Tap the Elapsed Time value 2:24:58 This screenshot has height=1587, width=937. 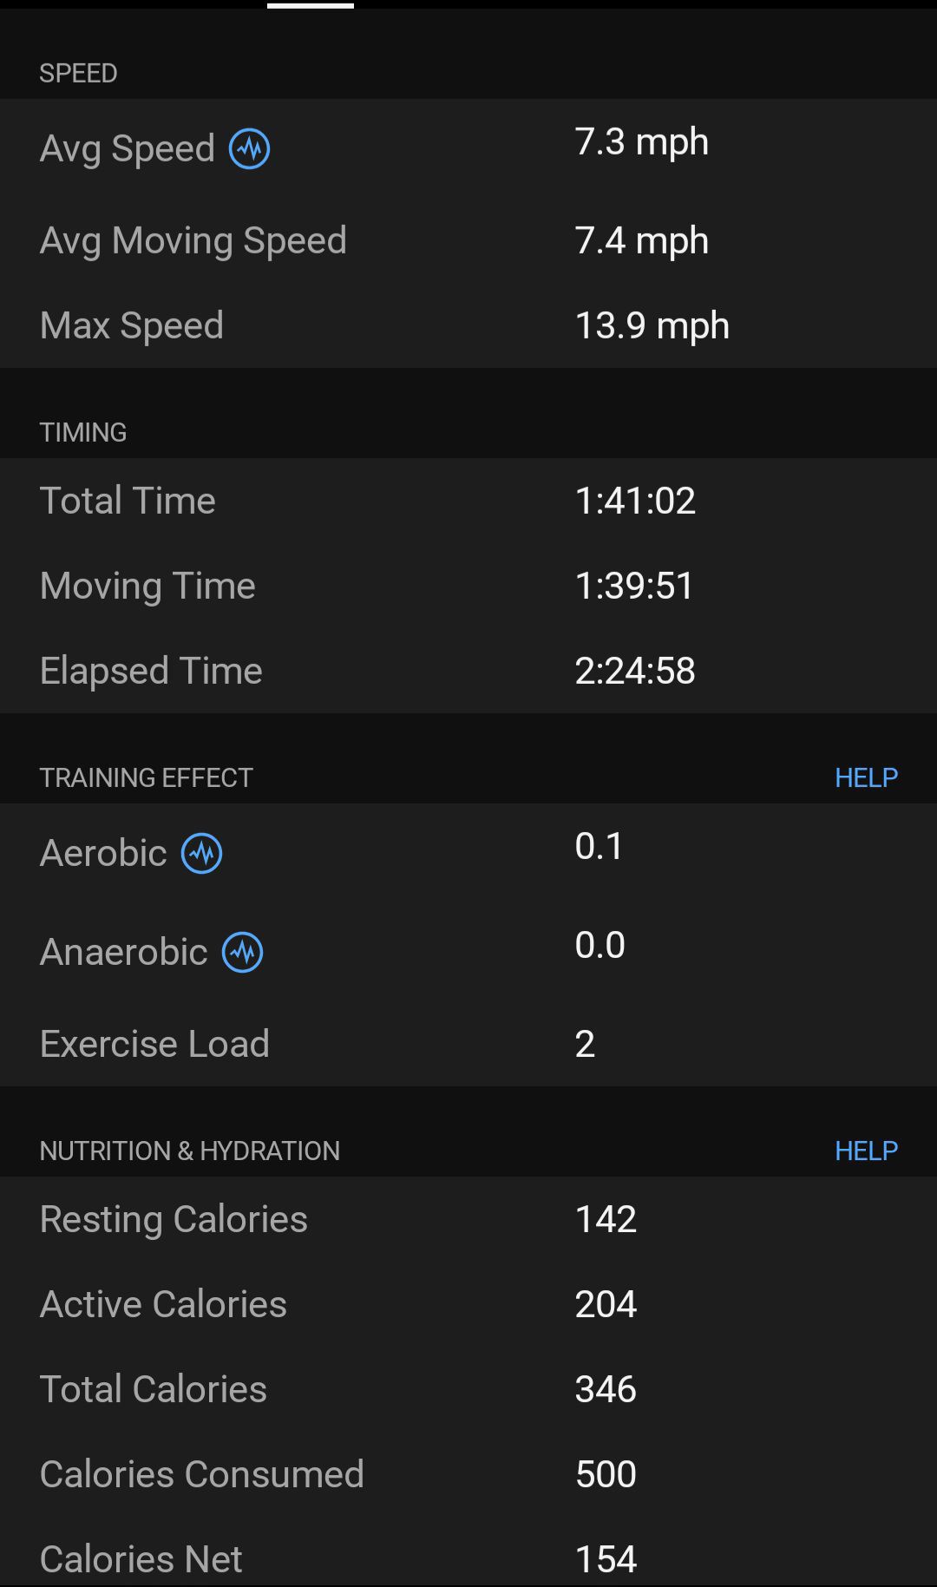[x=635, y=671]
